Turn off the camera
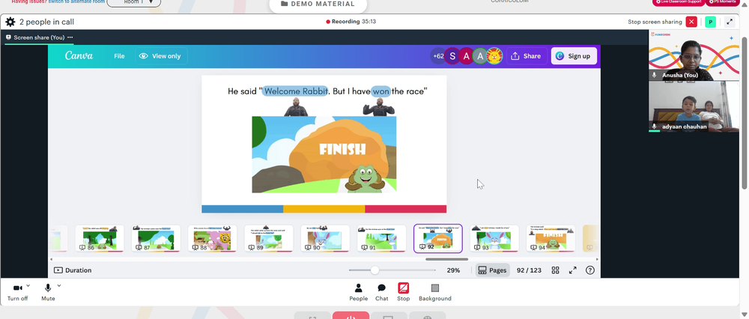The image size is (749, 319). (18, 292)
